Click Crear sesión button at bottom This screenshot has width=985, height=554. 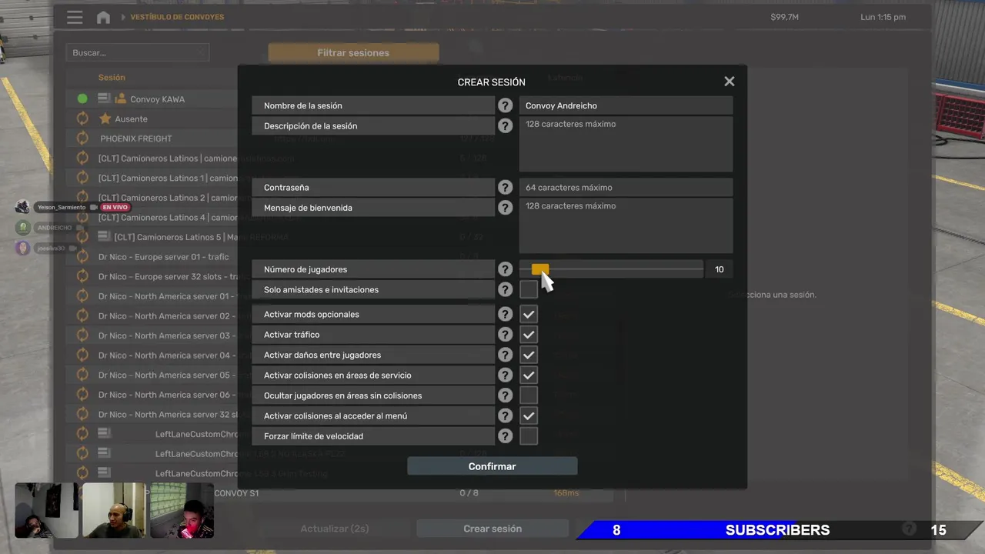tap(492, 529)
